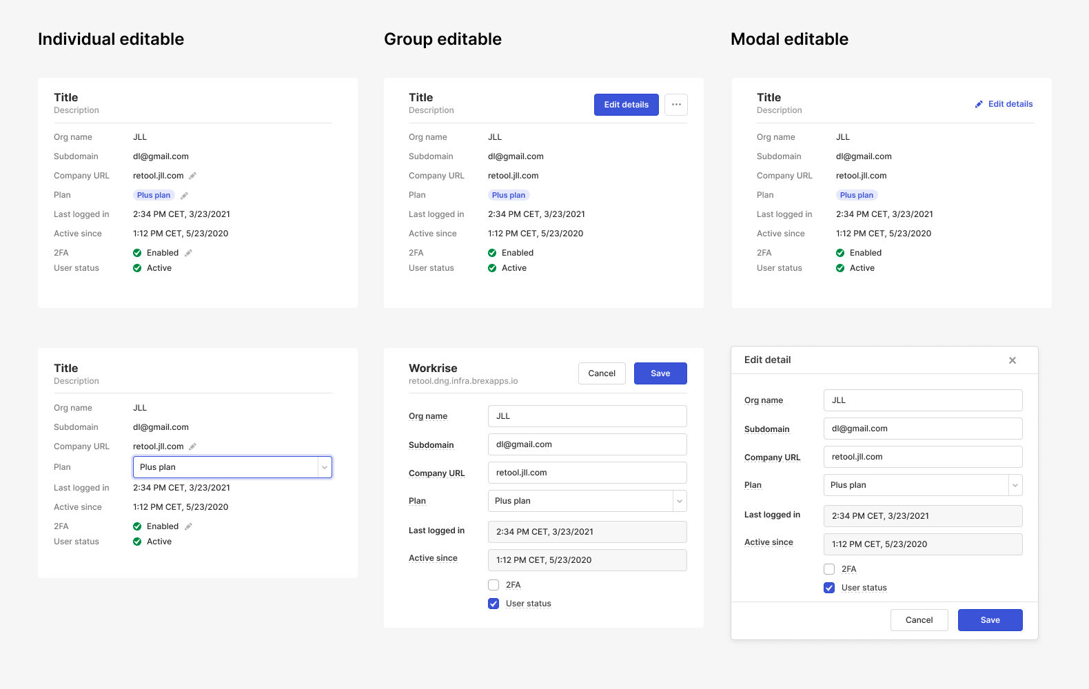Click green check icon beside Active in Group editable card

tap(492, 268)
